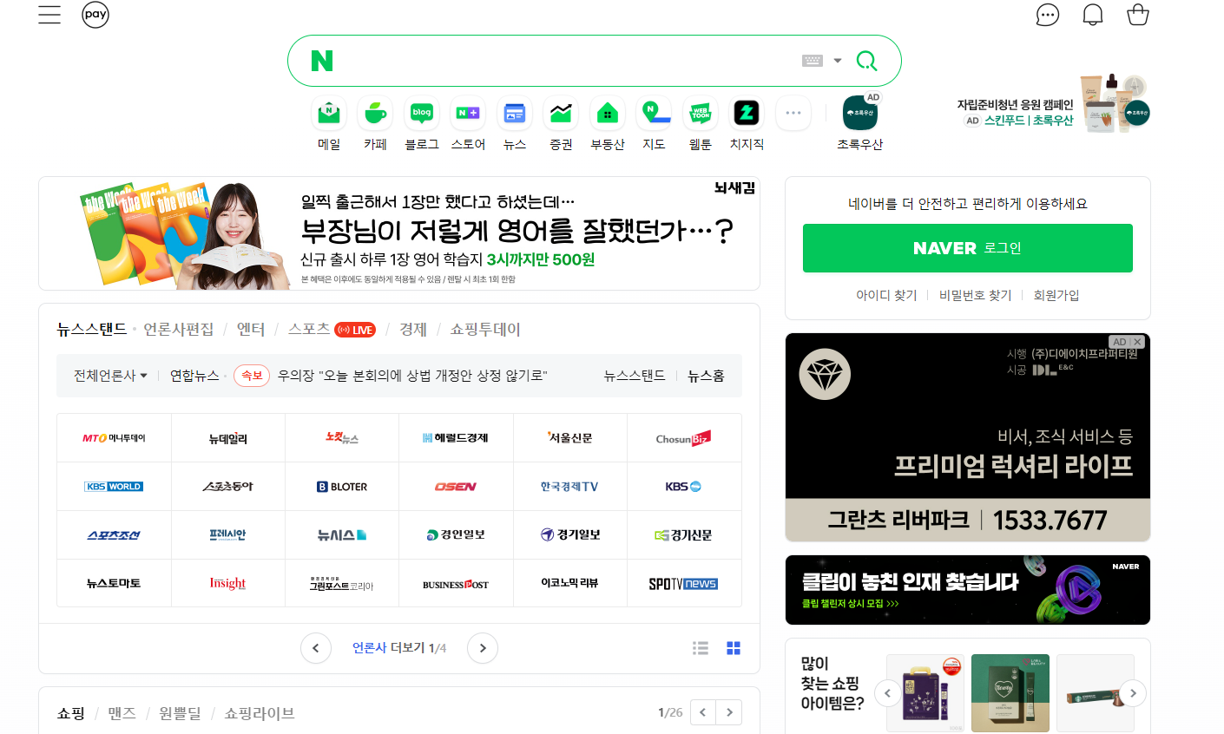Open the 속보 headline about 상법 개정안
Screen dimensions: 1224x734
click(412, 376)
